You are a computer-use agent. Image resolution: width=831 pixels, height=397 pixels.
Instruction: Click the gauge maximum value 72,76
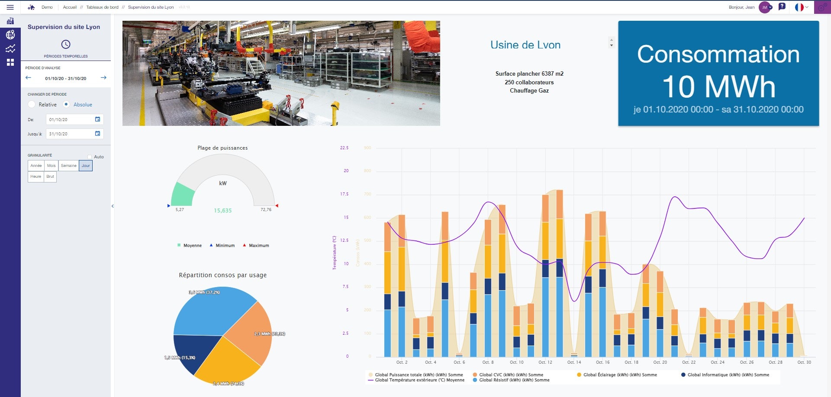(266, 210)
